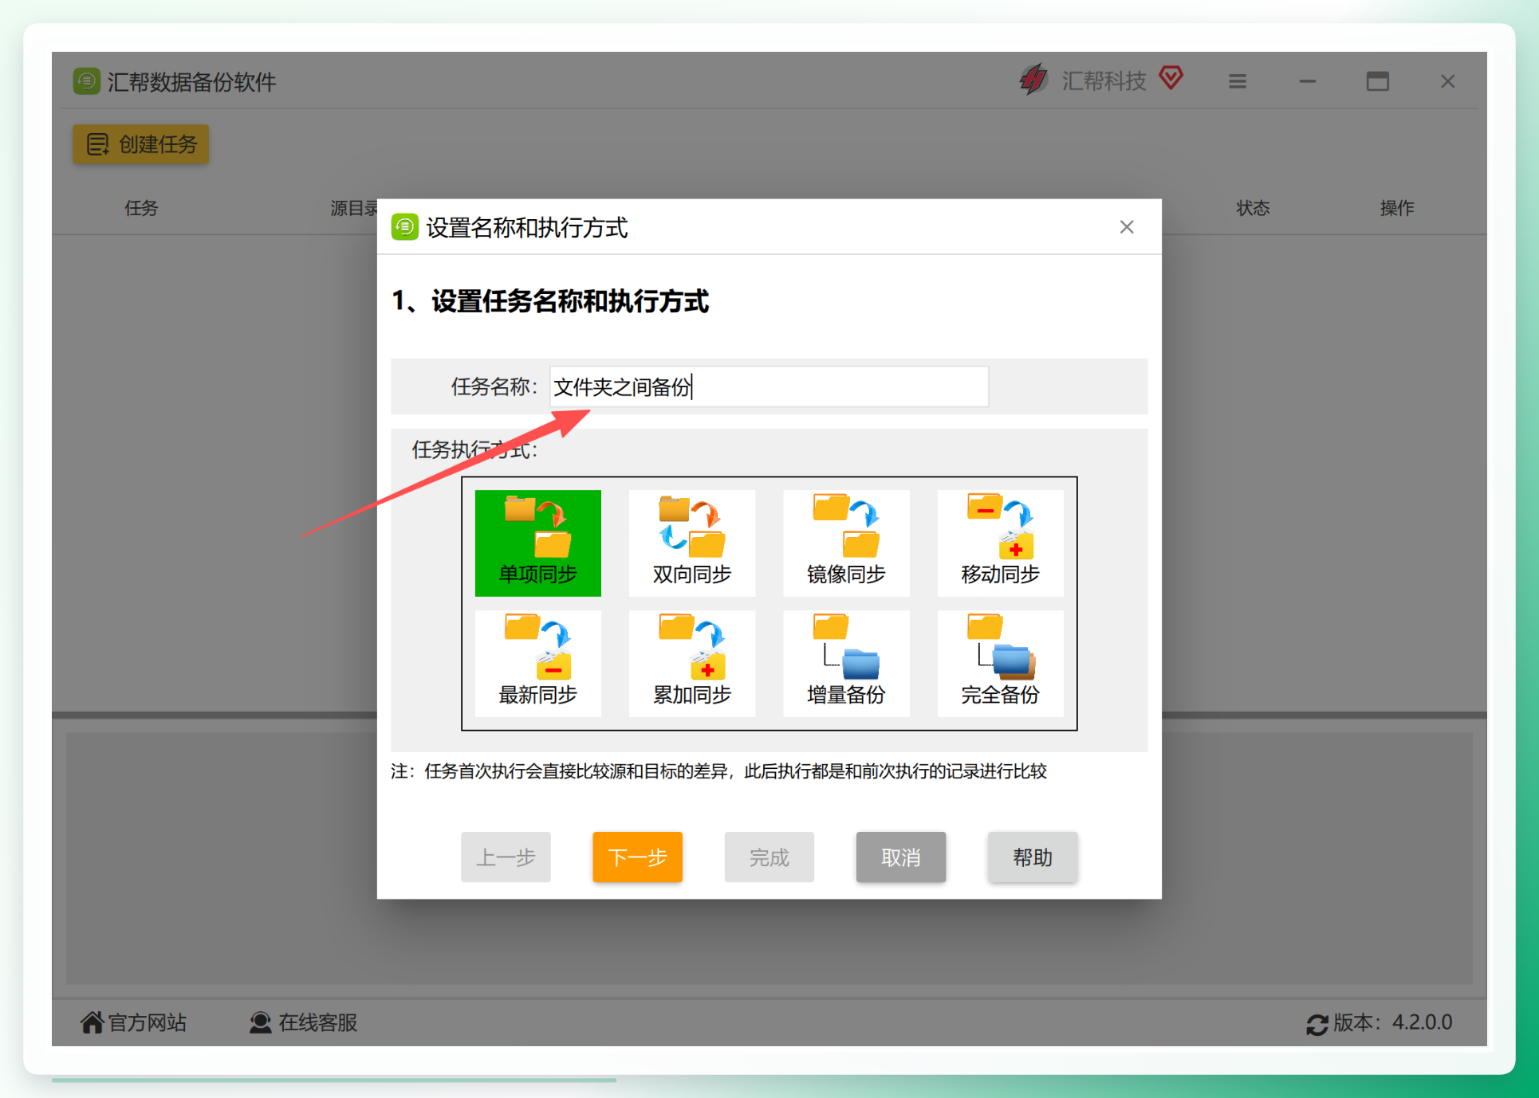Click the orange 下一步 button

coord(637,857)
